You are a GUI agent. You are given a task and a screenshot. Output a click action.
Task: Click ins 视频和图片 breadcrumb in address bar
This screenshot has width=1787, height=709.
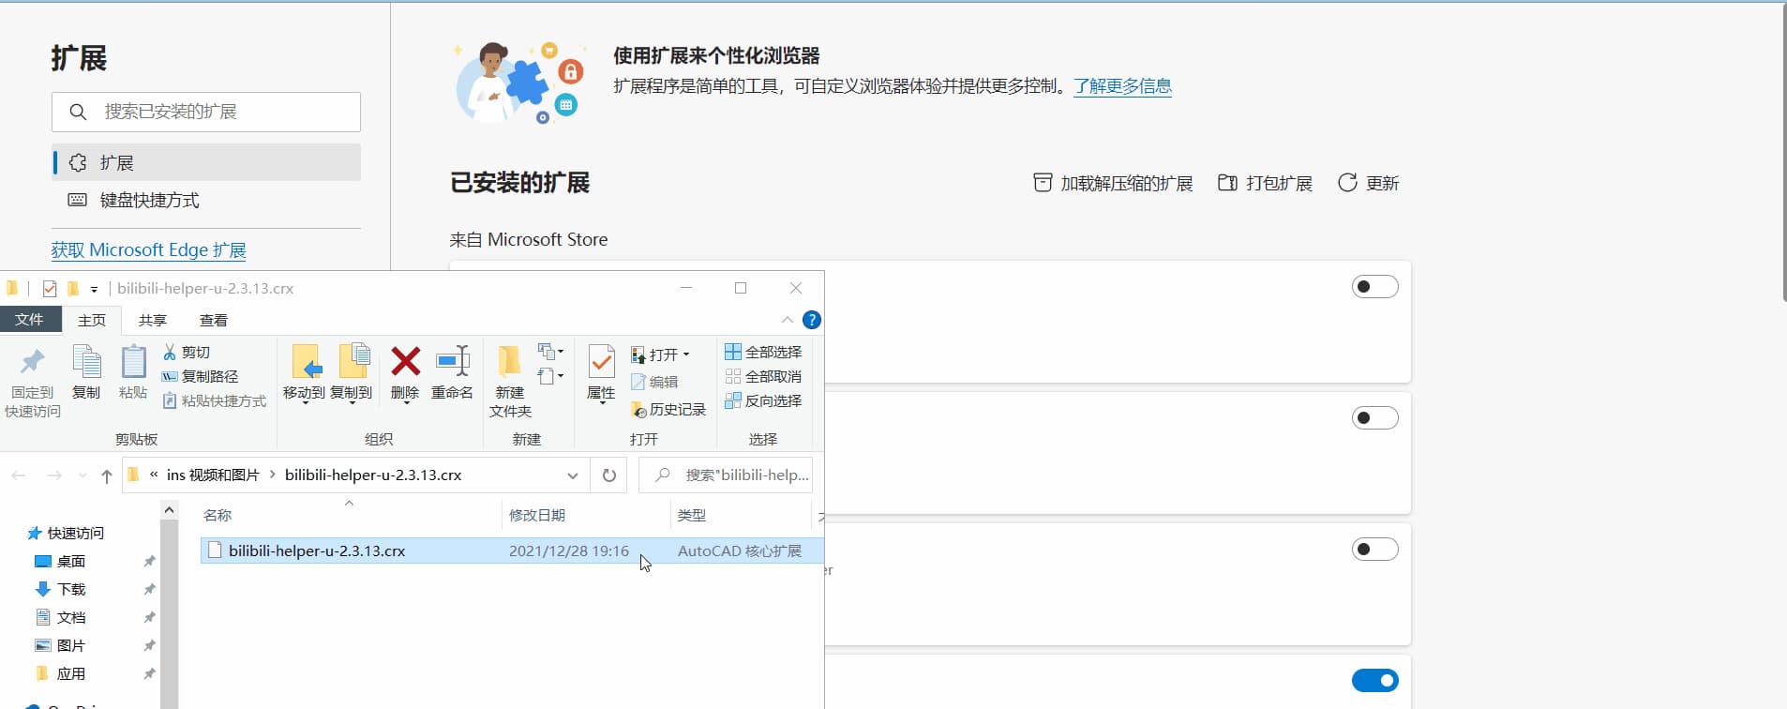(213, 475)
